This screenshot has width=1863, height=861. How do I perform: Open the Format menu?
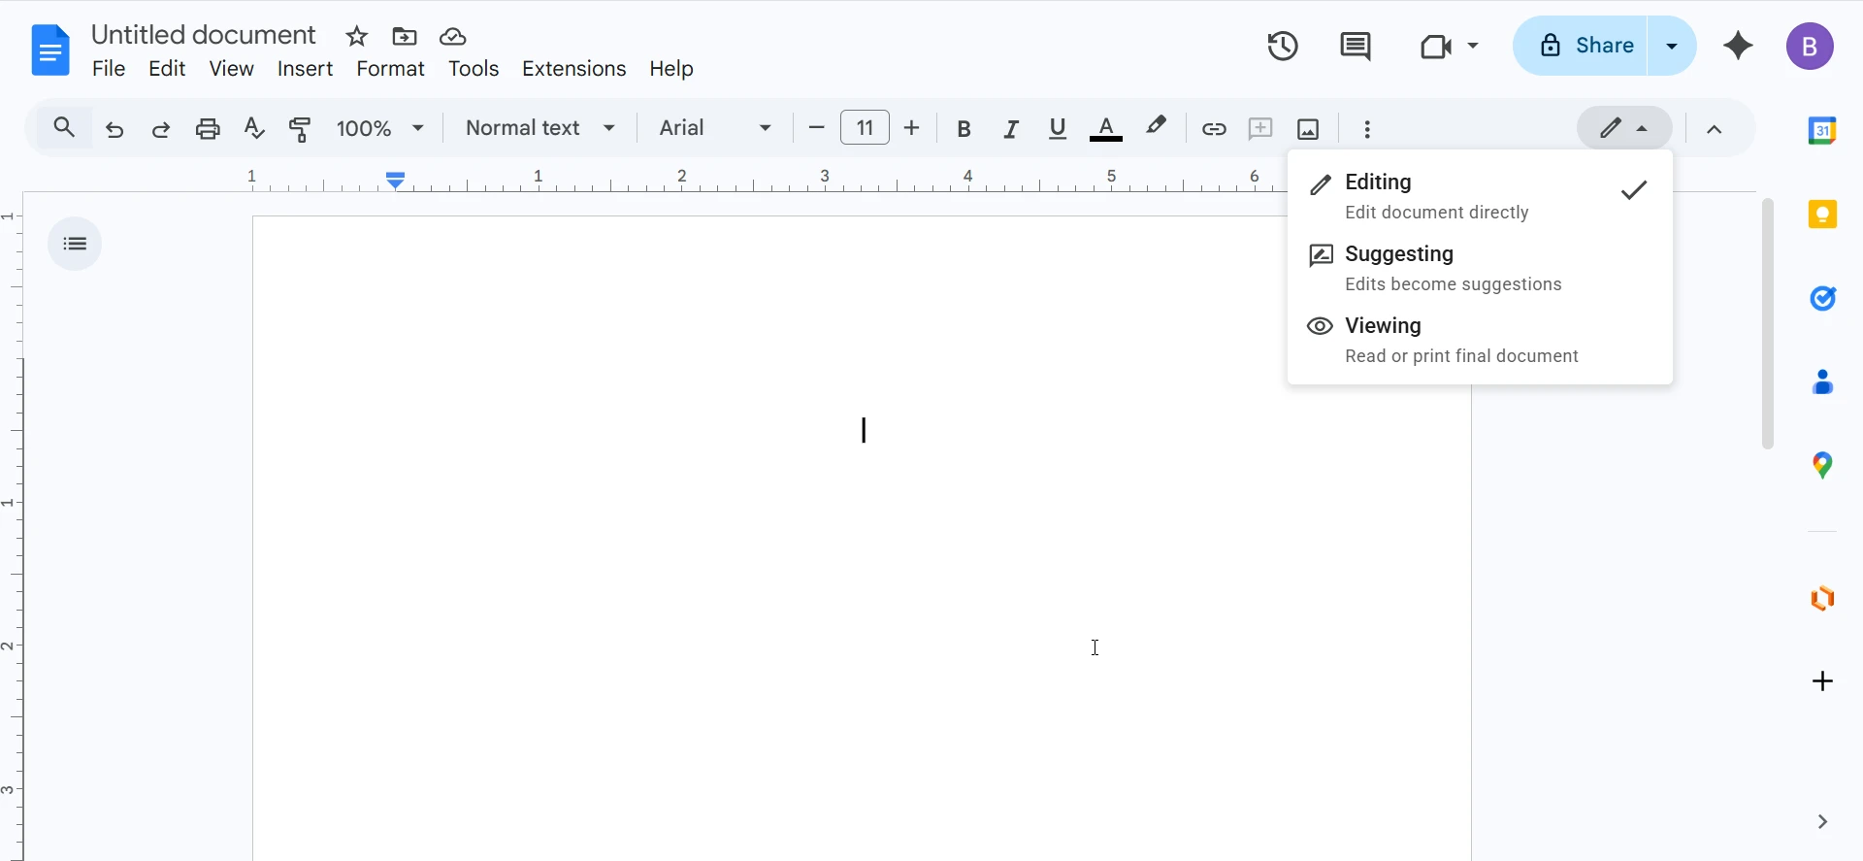[390, 69]
